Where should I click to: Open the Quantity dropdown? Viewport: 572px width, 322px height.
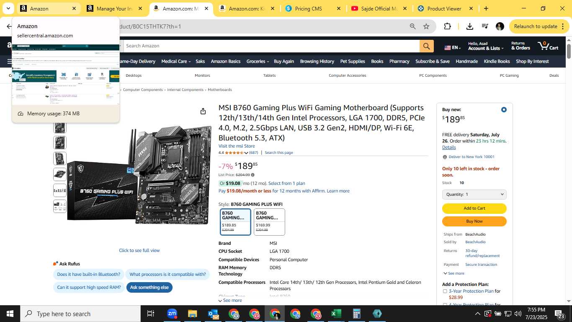pyautogui.click(x=474, y=195)
